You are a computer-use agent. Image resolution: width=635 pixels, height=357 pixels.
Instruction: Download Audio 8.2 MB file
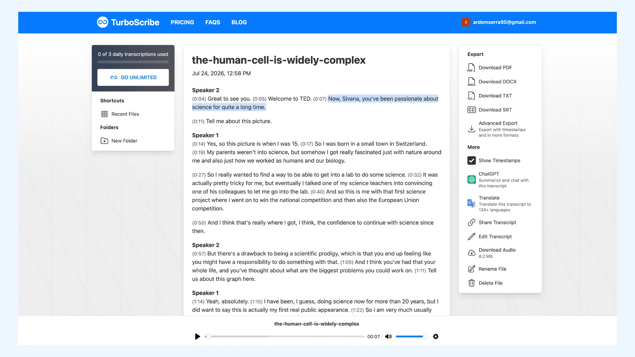[x=497, y=253]
